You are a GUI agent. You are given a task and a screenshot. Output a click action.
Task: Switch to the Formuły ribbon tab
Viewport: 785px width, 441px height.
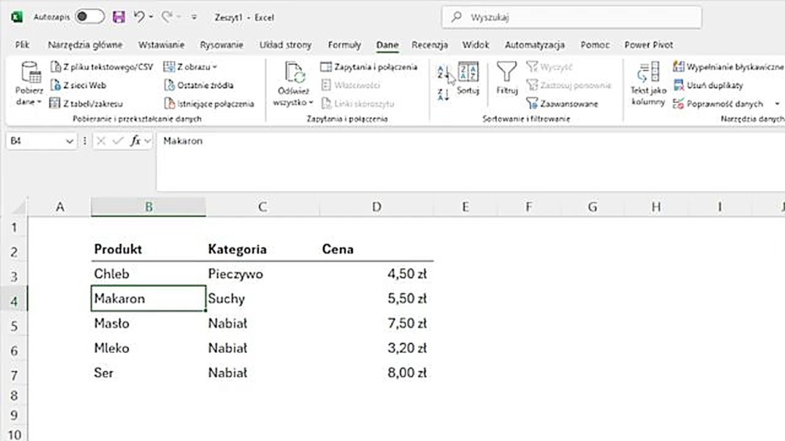(x=344, y=45)
